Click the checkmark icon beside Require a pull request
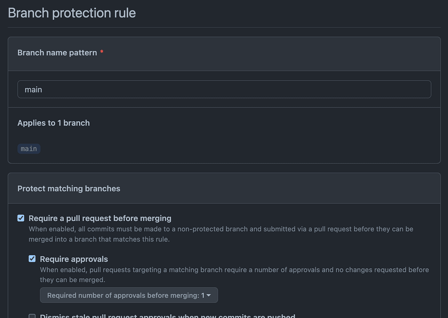 (x=21, y=218)
